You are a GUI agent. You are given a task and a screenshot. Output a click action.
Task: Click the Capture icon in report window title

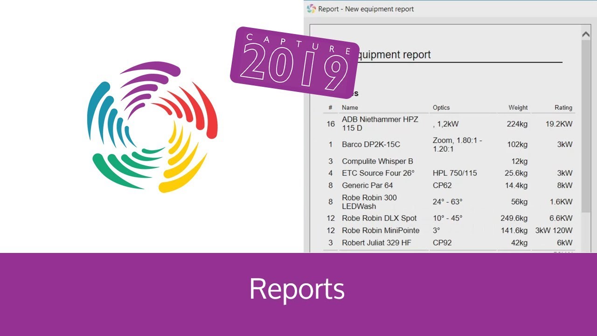coord(311,9)
